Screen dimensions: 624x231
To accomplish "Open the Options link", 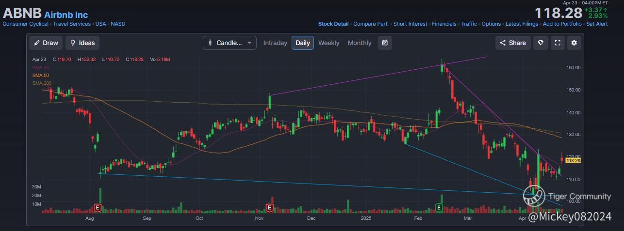I will coord(491,24).
